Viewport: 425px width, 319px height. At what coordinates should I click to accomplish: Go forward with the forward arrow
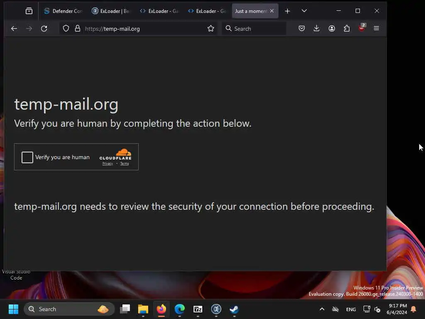[29, 29]
